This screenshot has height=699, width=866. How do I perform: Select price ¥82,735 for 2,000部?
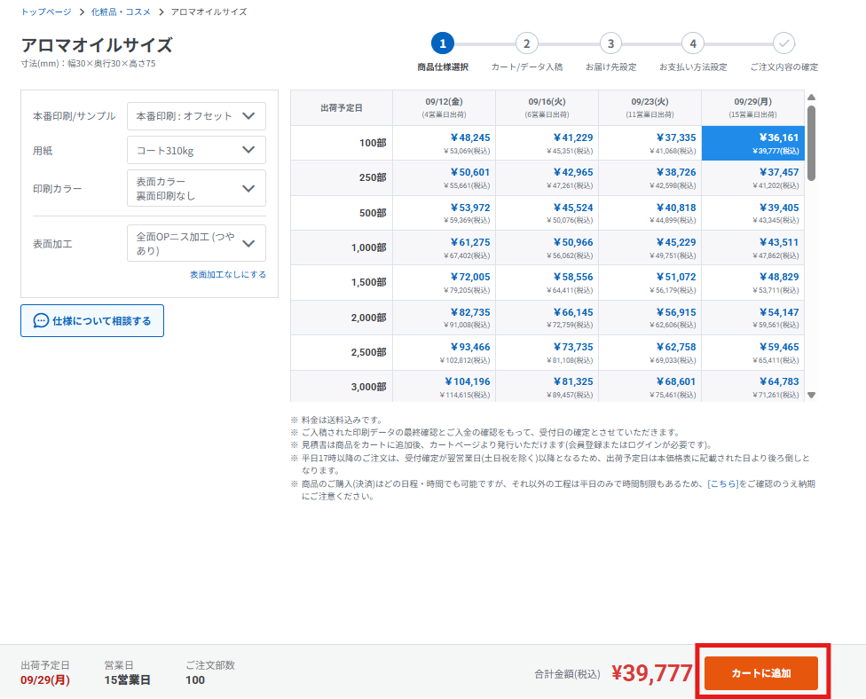(x=444, y=318)
